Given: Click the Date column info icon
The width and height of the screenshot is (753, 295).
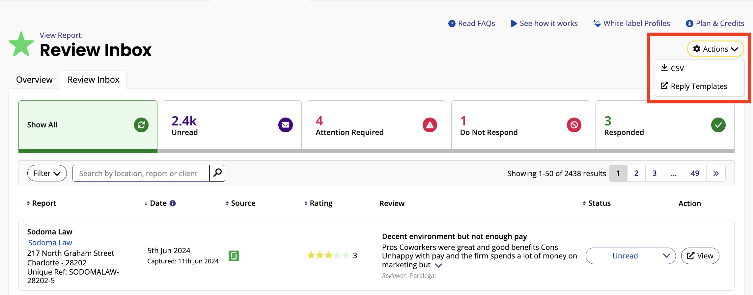Looking at the screenshot, I should tap(173, 203).
